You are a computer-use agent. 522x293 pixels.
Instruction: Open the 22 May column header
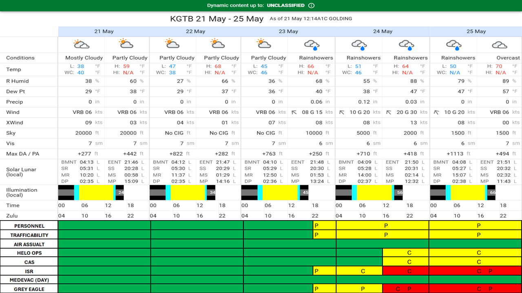pos(195,31)
